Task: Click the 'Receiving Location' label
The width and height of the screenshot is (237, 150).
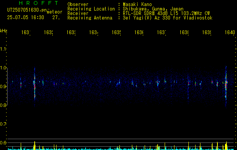Action: point(91,9)
